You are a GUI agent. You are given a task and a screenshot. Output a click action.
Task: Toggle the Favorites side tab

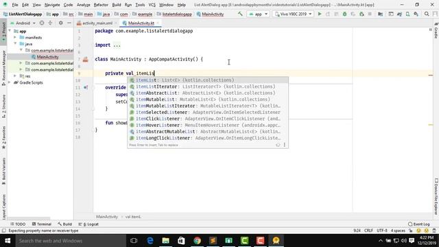3,137
